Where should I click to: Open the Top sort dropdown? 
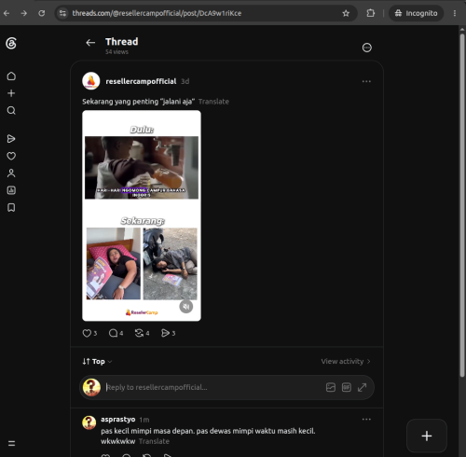[x=97, y=361]
